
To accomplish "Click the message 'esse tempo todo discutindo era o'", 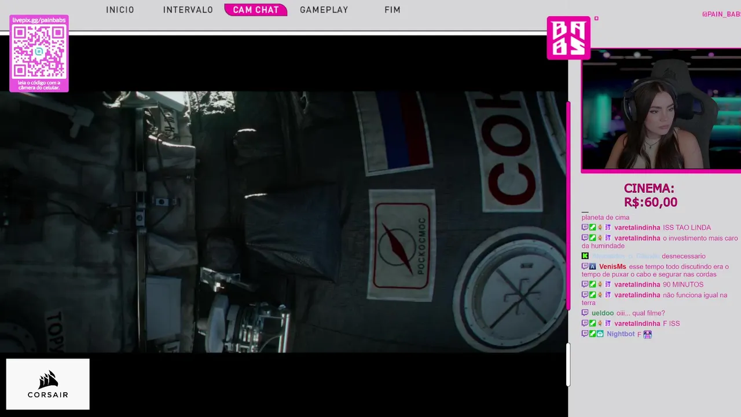I will click(x=678, y=266).
